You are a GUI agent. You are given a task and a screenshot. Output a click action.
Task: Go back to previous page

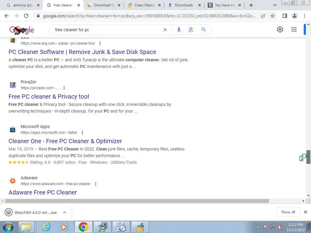pos(7,16)
